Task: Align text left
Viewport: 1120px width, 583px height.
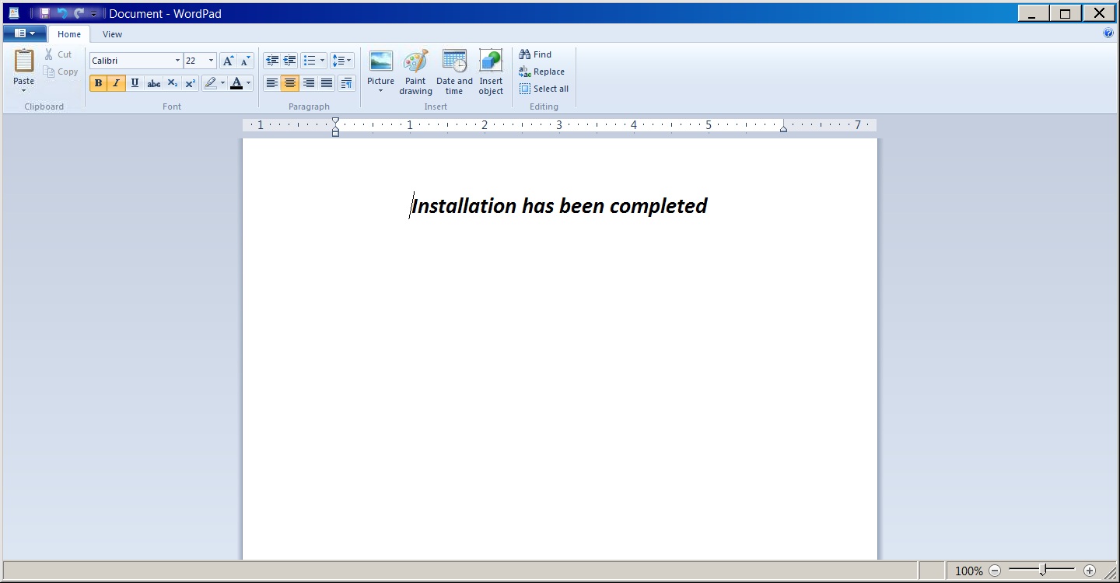Action: point(271,83)
